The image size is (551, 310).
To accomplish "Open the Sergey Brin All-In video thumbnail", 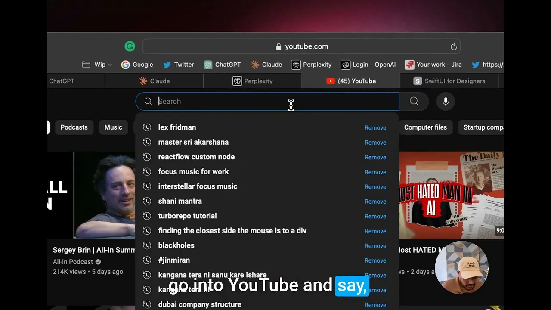I will pyautogui.click(x=91, y=195).
